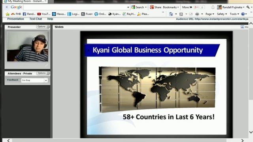Viewport: 253px width, 142px height.
Task: Click the Google toolbar Search button
Action: pos(138,7)
